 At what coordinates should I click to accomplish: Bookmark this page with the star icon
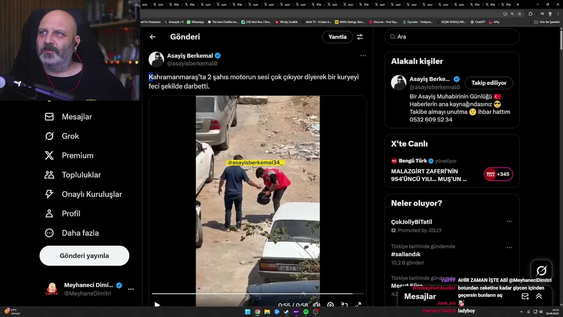(x=519, y=14)
